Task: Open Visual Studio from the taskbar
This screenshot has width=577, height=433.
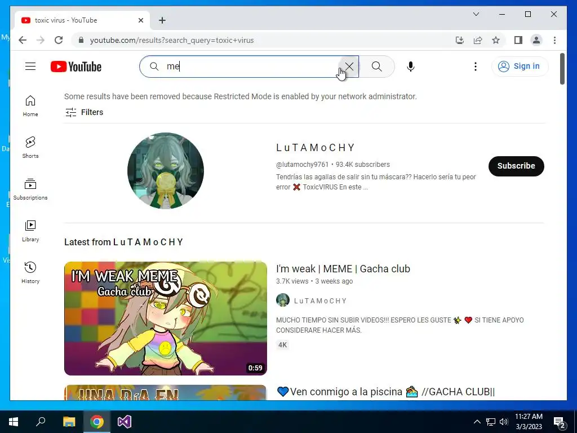Action: click(125, 422)
